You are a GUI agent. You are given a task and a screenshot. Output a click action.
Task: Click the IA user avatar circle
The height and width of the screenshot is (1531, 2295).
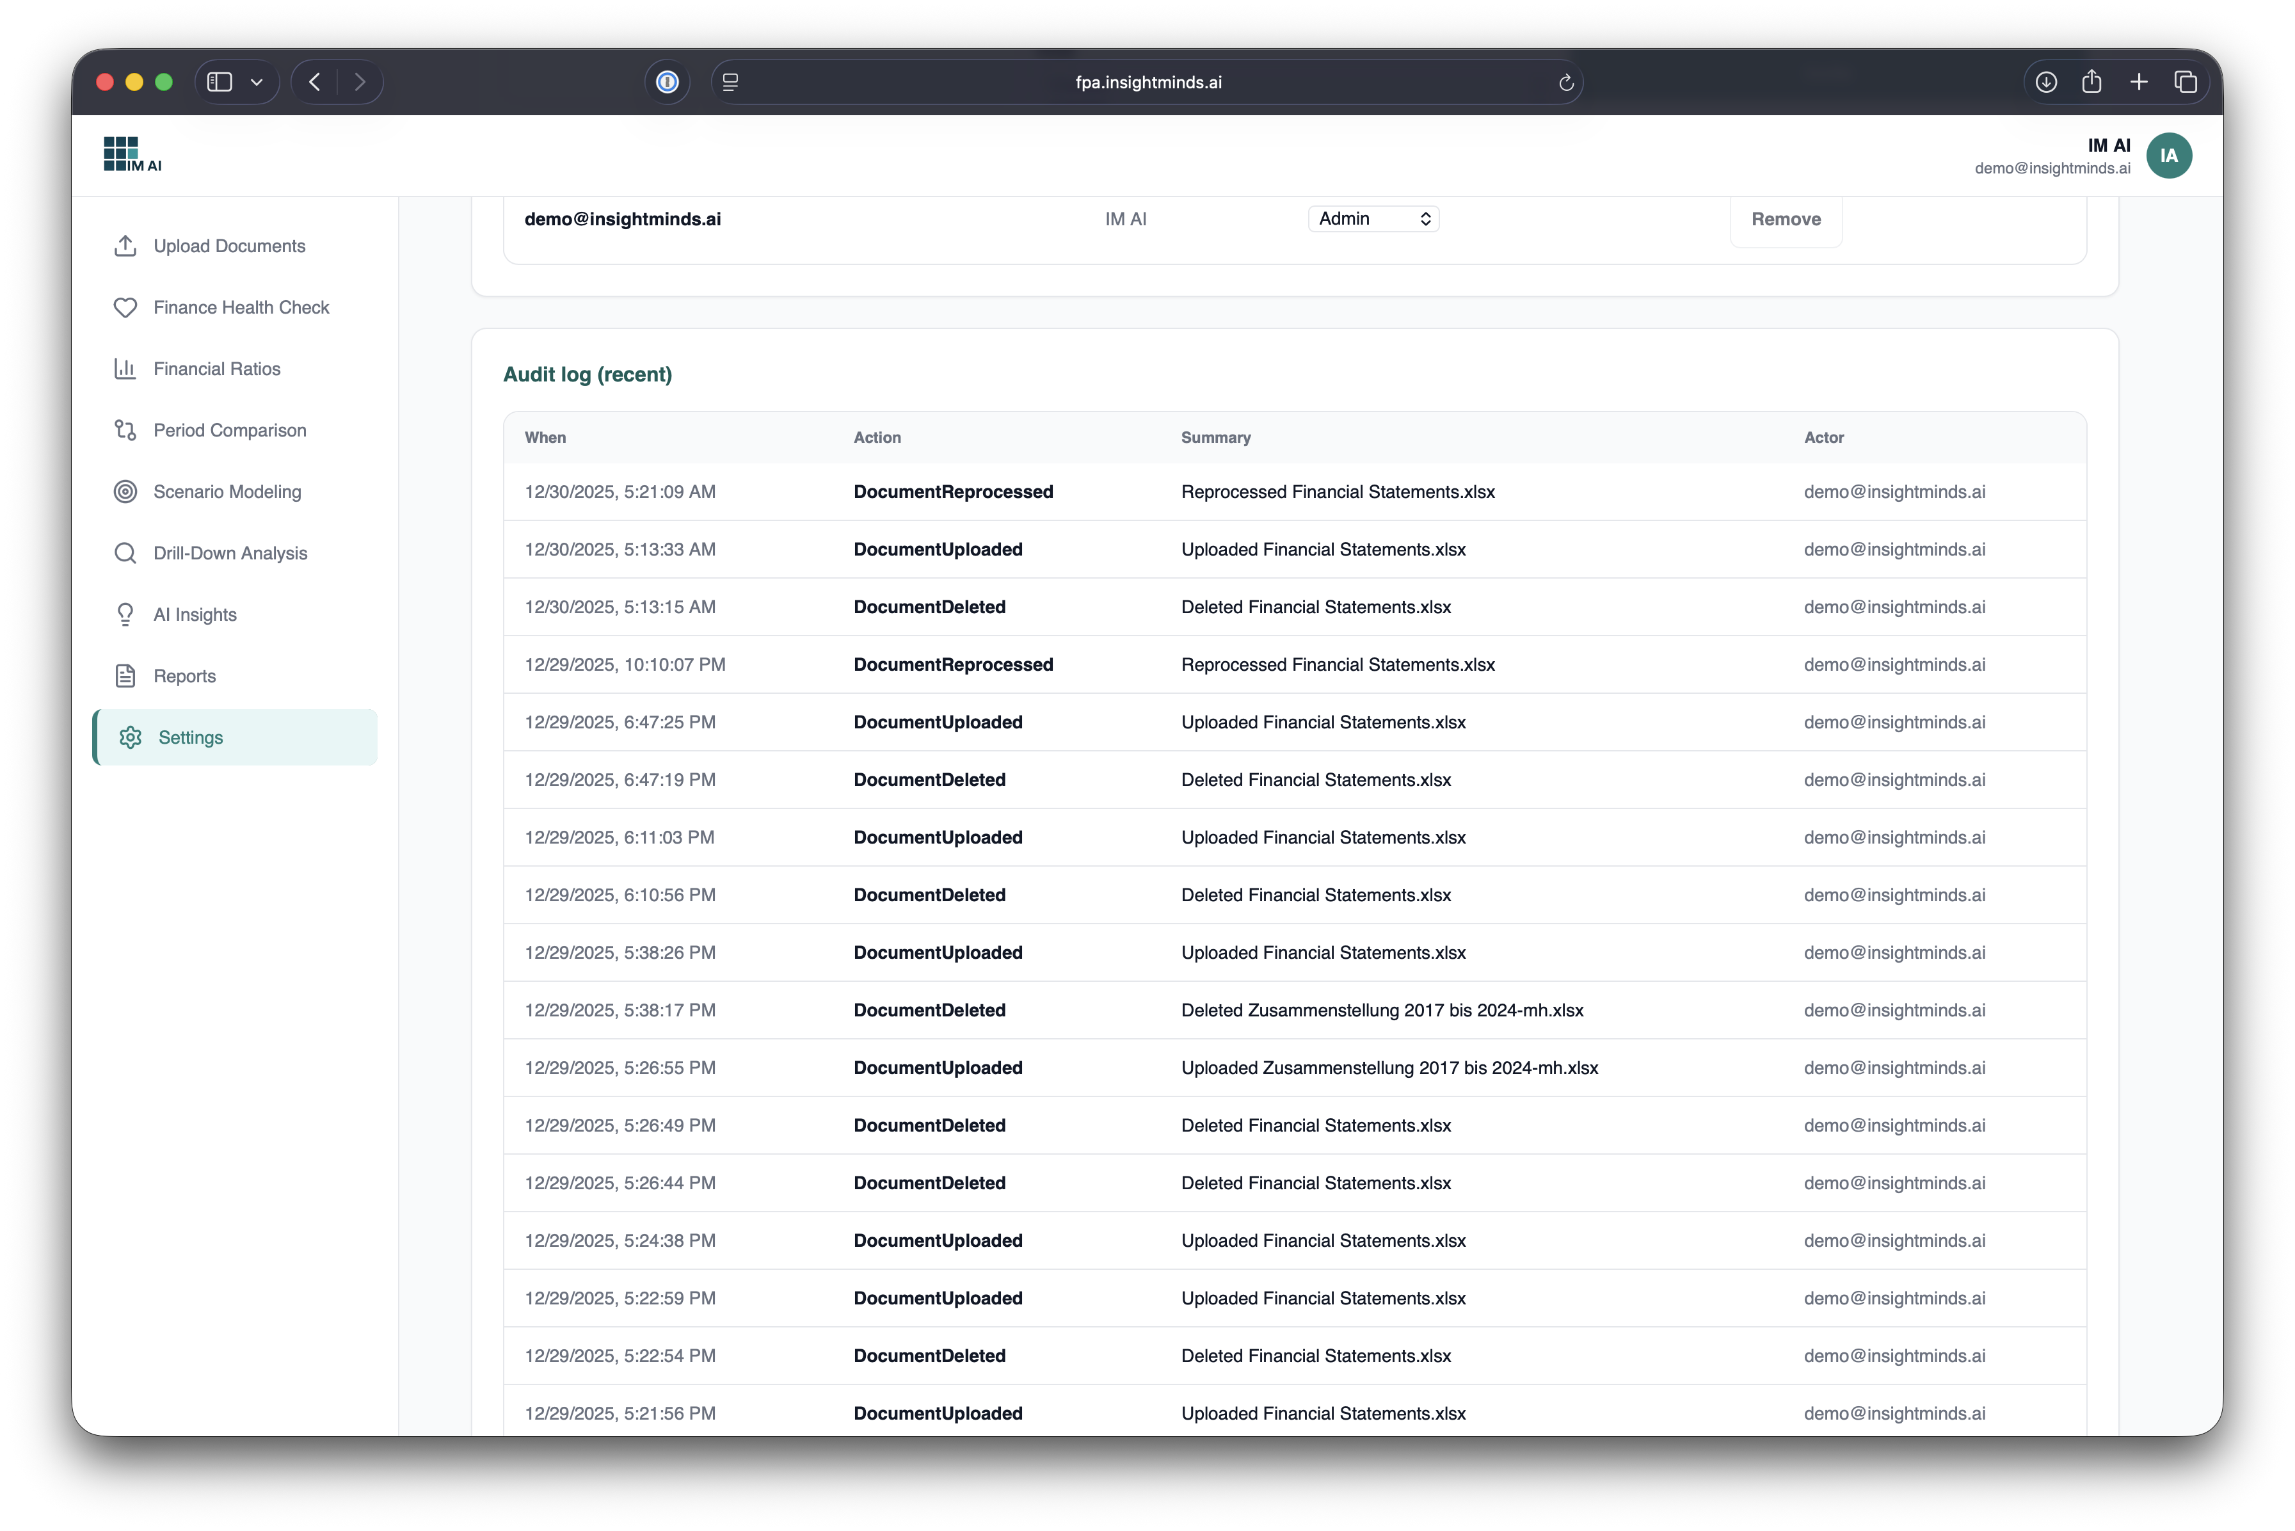[x=2168, y=156]
